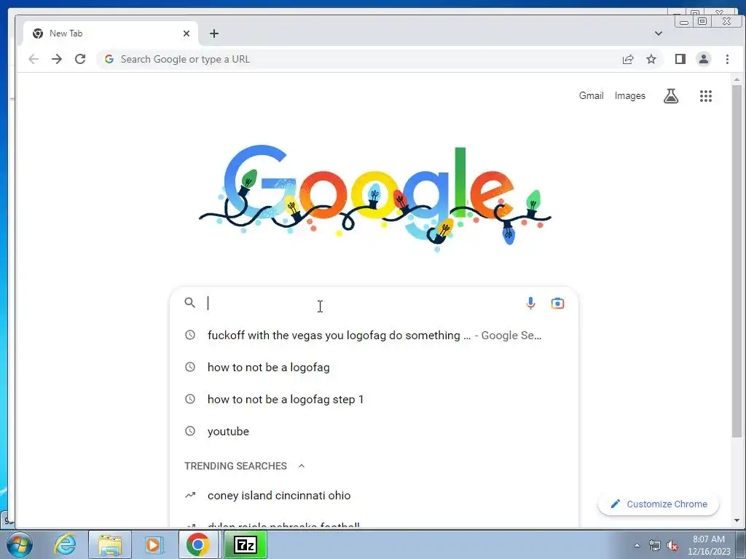Open the Chrome side panel
This screenshot has height=559, width=746.
tap(680, 59)
